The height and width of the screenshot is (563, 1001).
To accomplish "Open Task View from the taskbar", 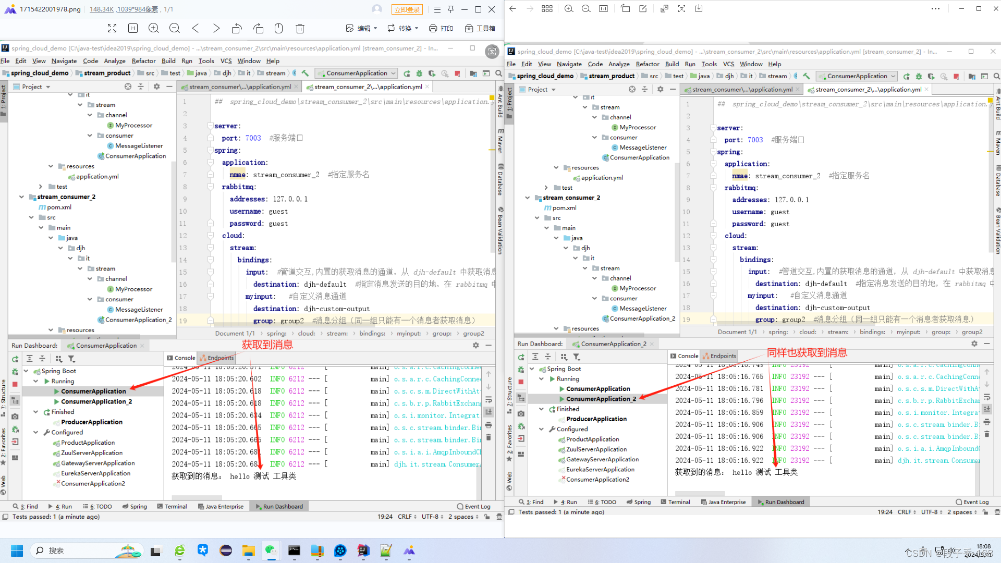I will [x=156, y=550].
